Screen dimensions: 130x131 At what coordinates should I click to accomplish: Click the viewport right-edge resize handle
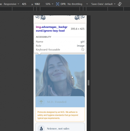(88, 83)
